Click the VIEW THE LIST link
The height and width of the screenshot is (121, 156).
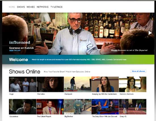pyautogui.click(x=15, y=50)
